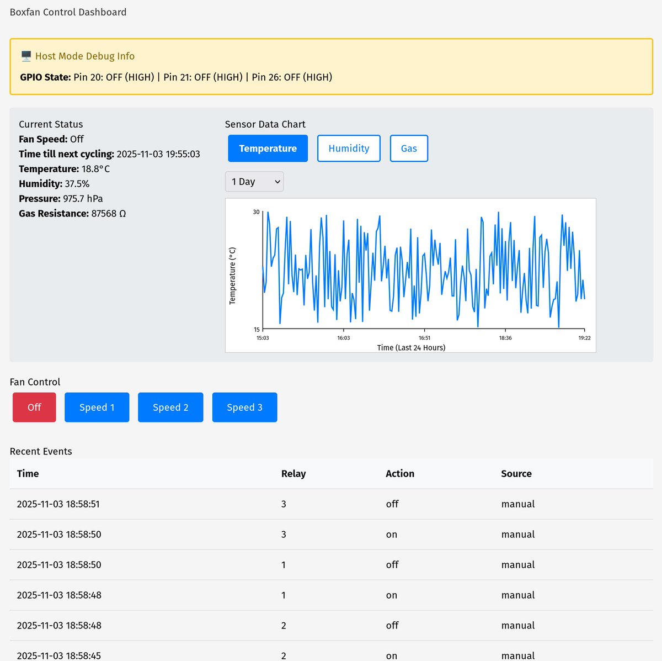
Task: Switch the sensor chart to Gas
Action: point(409,148)
